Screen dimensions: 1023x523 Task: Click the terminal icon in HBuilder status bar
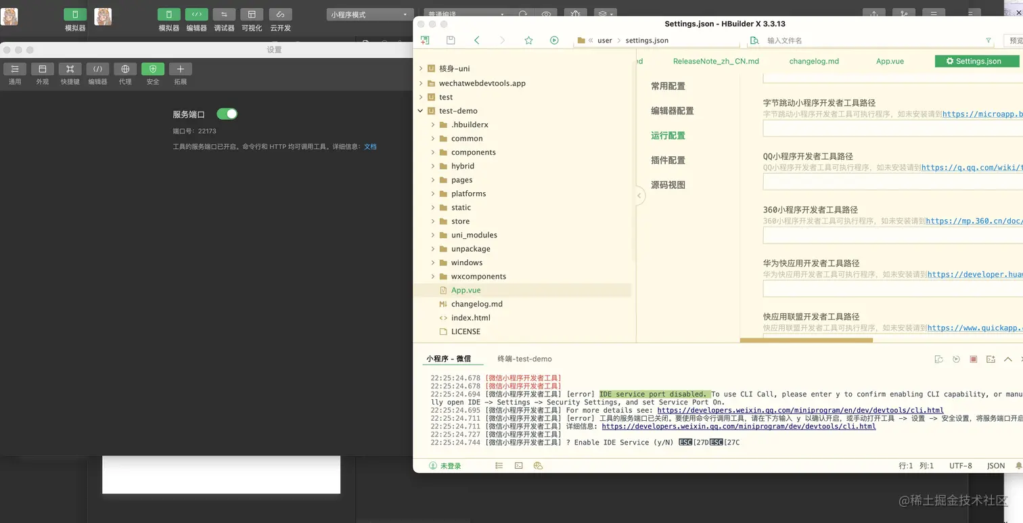pyautogui.click(x=518, y=465)
